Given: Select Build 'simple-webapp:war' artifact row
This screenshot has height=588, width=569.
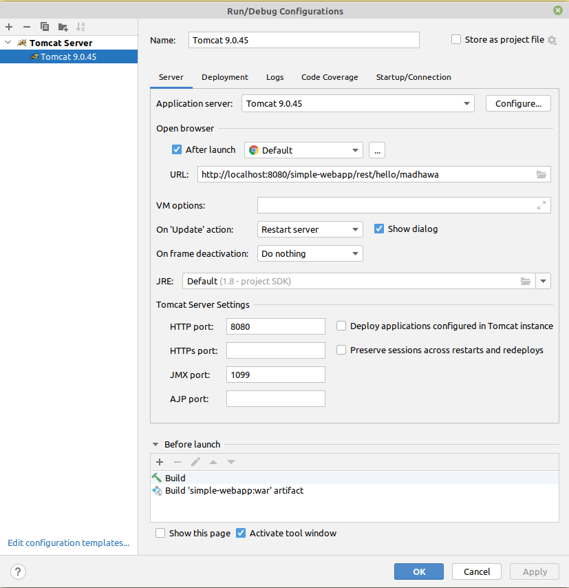Looking at the screenshot, I should click(x=354, y=490).
